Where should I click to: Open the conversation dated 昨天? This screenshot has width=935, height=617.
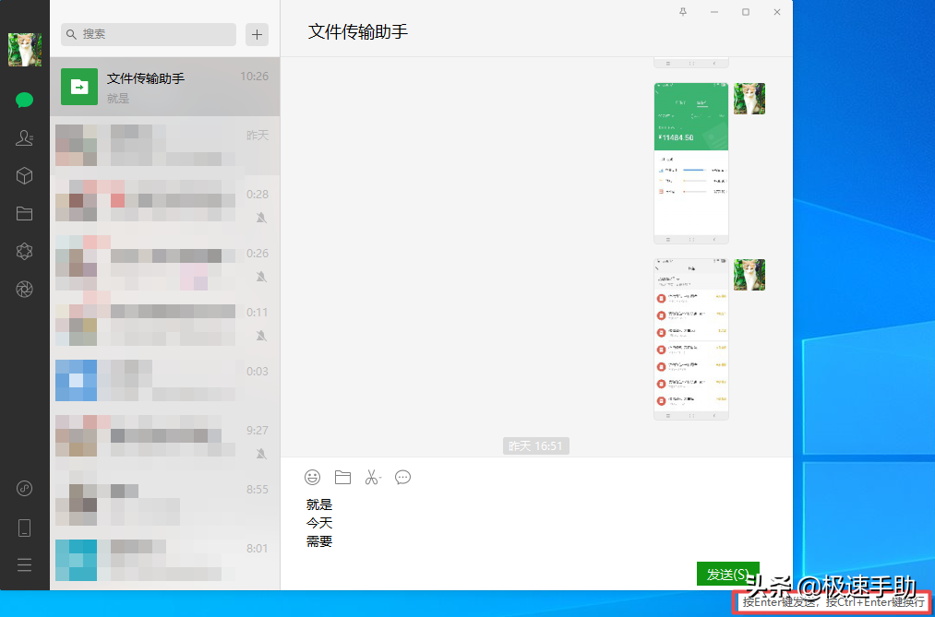pyautogui.click(x=164, y=146)
